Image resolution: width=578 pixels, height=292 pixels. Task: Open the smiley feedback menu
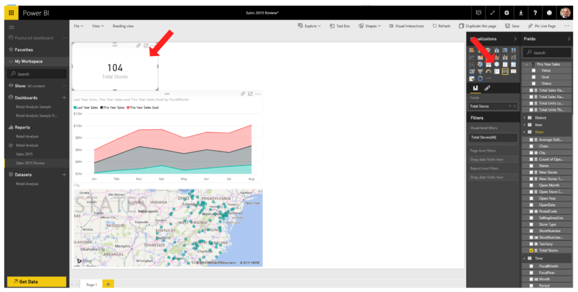click(x=549, y=13)
